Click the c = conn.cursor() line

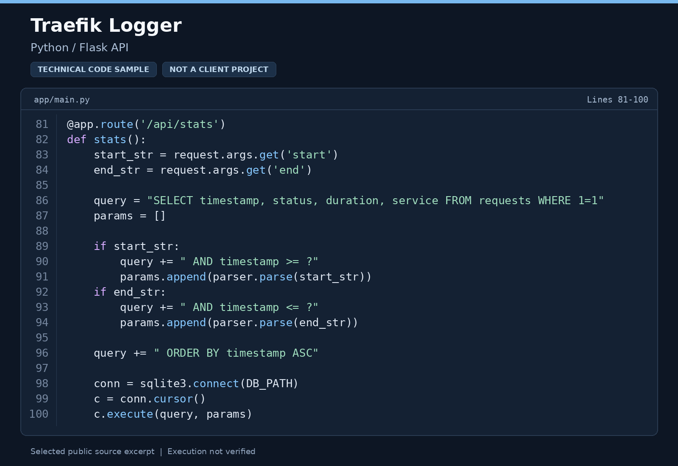coord(150,399)
